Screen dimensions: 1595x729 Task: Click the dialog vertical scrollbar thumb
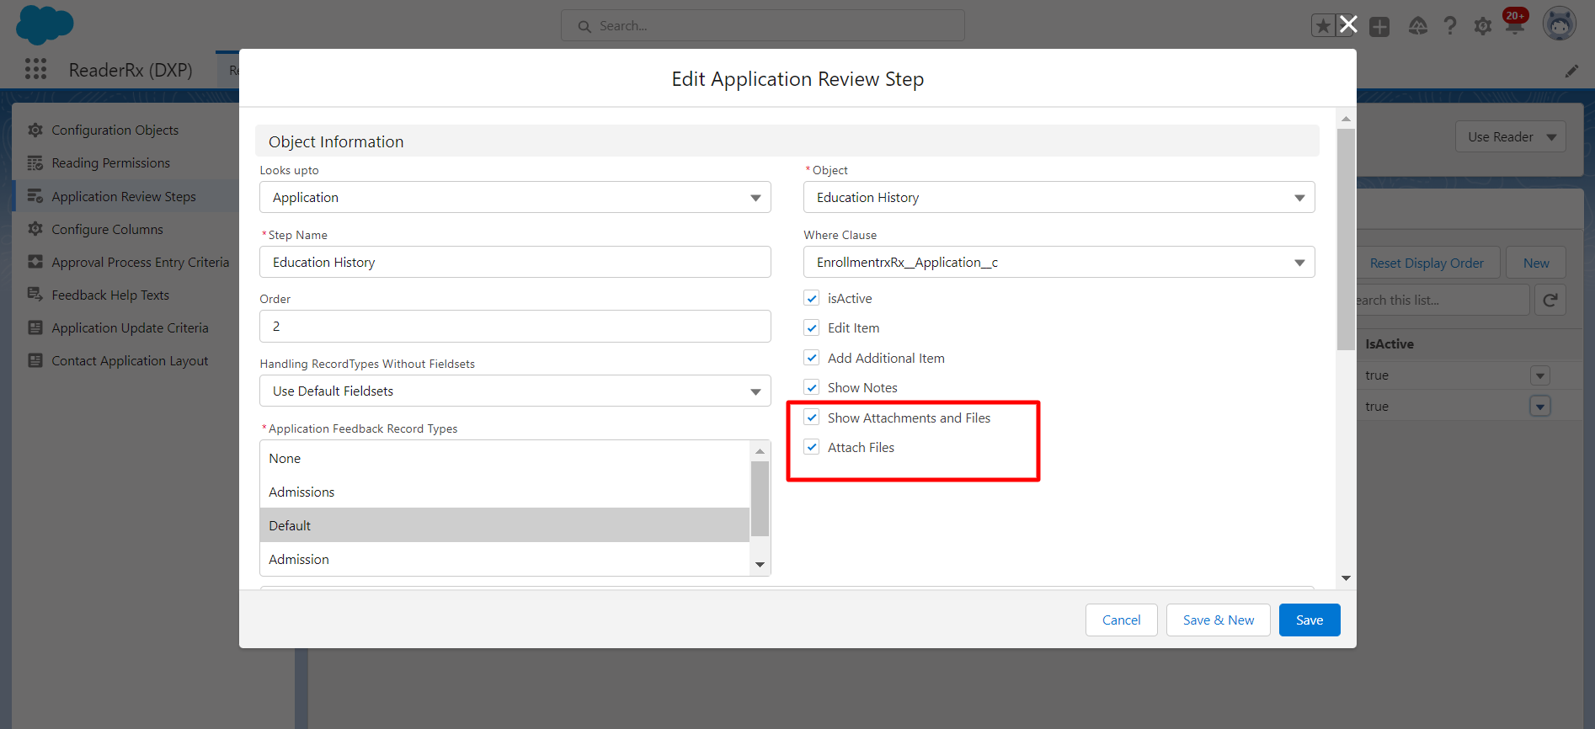point(1346,239)
